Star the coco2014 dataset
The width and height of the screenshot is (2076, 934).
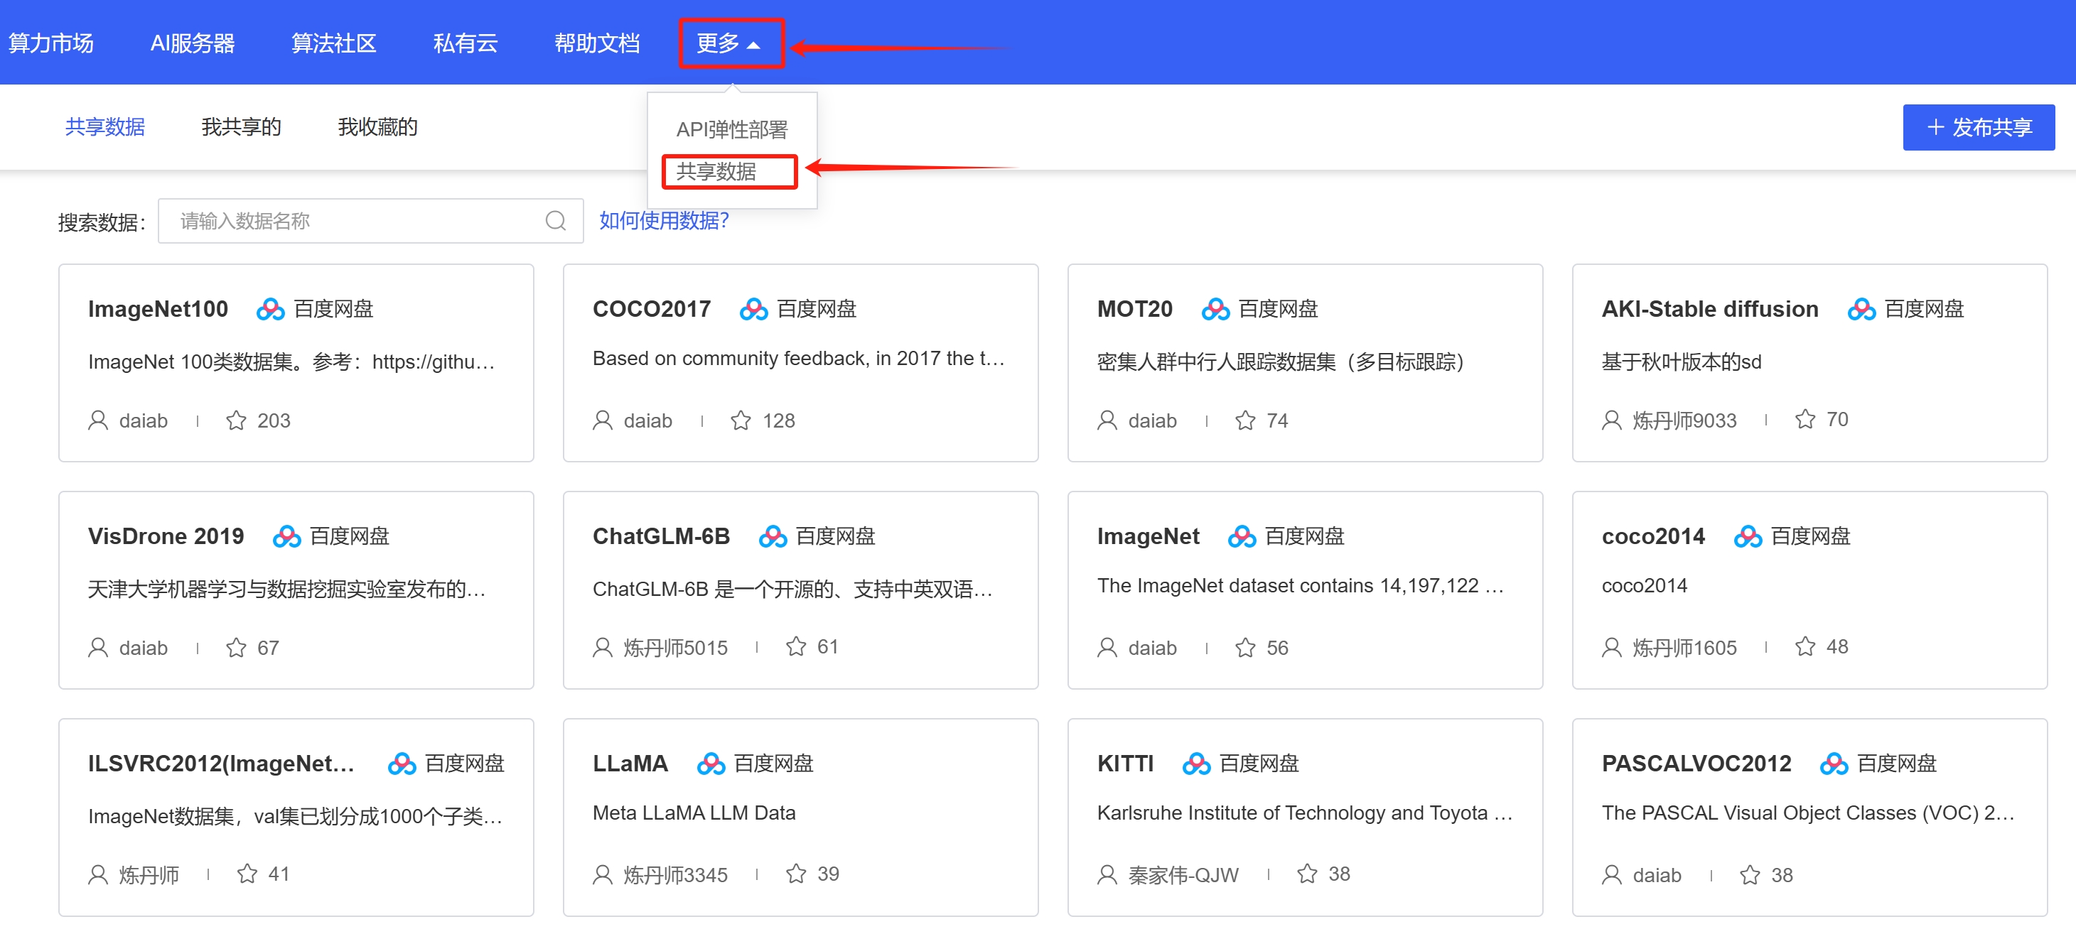1805,646
